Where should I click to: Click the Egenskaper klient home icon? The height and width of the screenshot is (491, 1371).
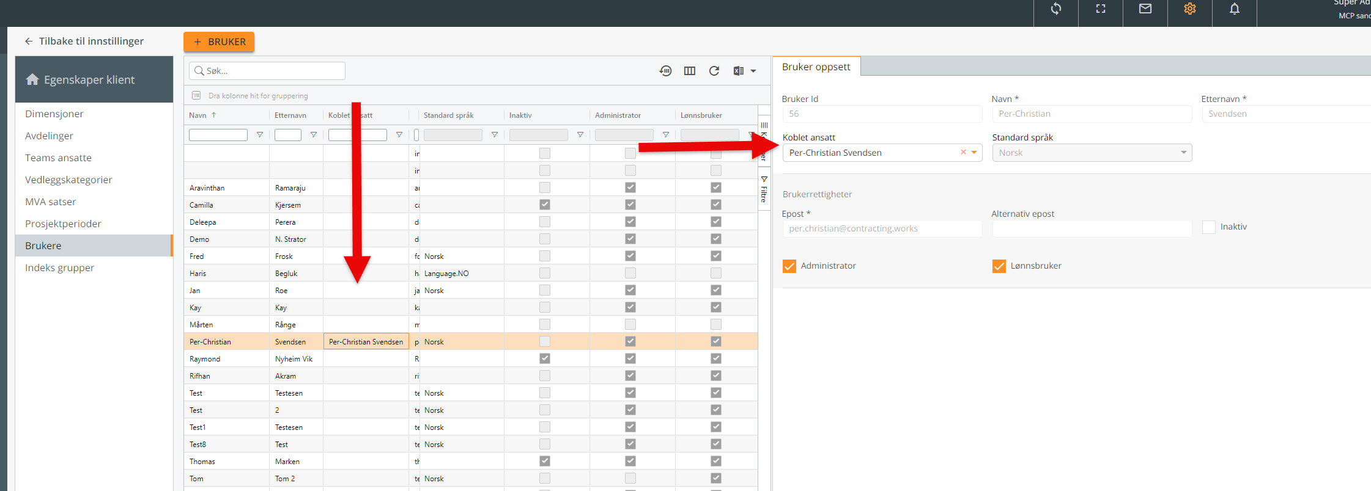pyautogui.click(x=32, y=79)
